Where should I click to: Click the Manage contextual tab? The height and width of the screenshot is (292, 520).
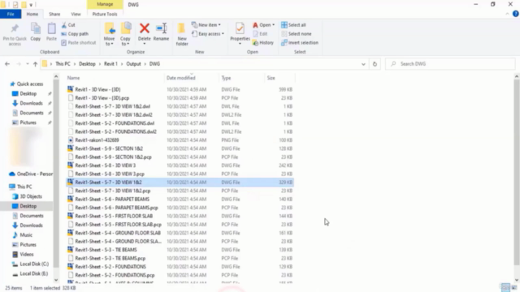[105, 4]
